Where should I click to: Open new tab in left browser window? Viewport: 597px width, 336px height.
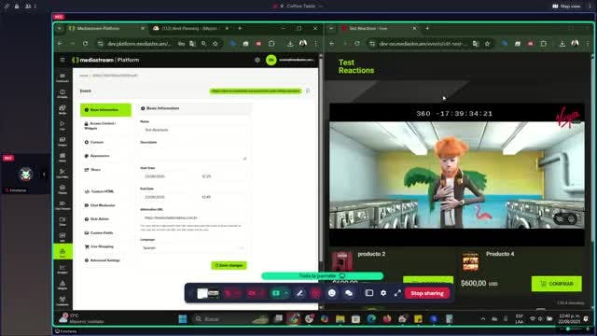tap(240, 29)
